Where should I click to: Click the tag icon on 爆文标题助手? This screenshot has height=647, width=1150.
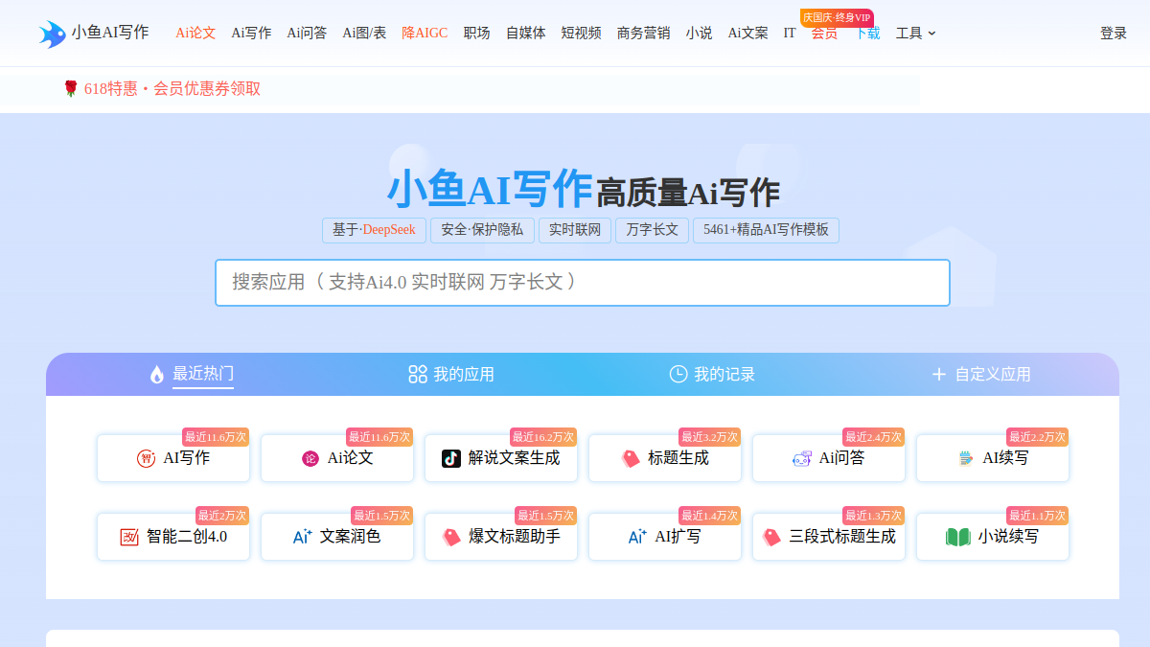(451, 537)
